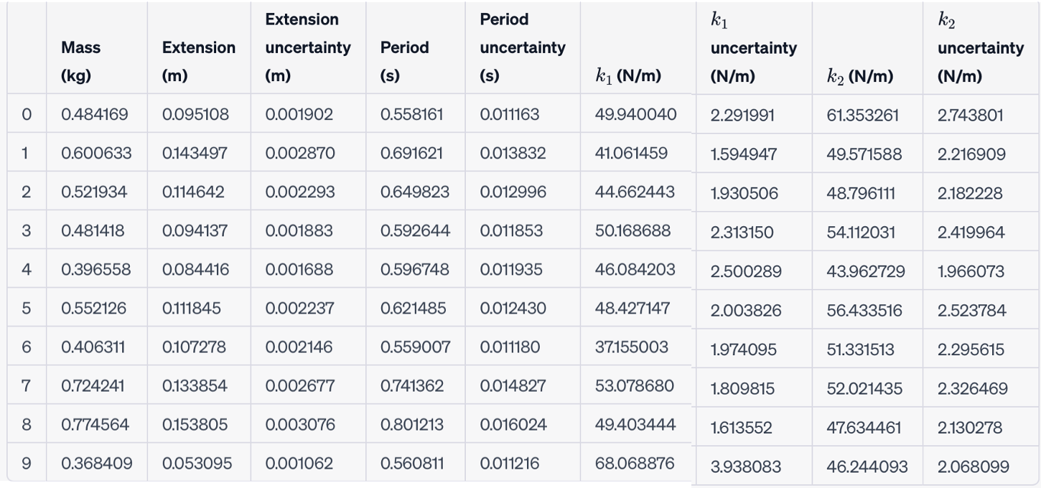Select the k2 (N/m) column header

click(860, 77)
